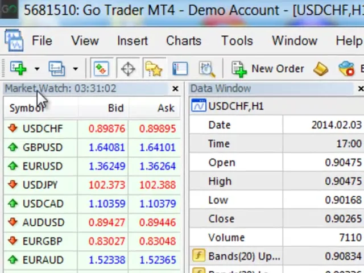Open the Profiles dropdown arrow
The width and height of the screenshot is (364, 273).
pyautogui.click(x=75, y=69)
